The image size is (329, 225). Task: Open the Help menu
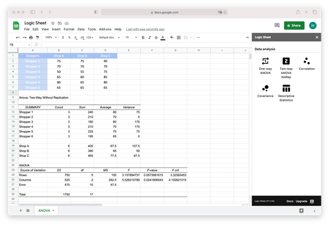tap(118, 30)
